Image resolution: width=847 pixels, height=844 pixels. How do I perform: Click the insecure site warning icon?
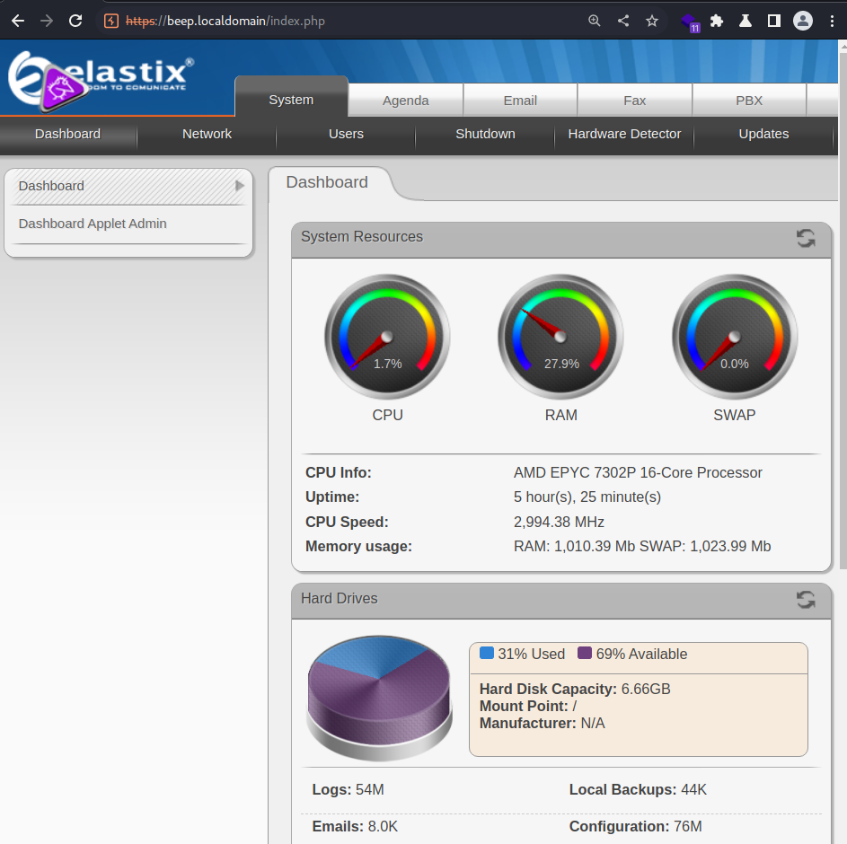(x=111, y=21)
